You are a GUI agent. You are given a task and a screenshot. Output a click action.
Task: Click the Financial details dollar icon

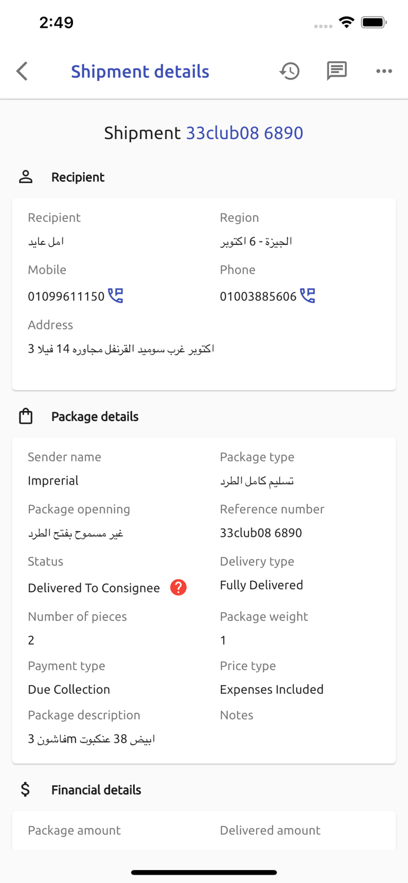[25, 789]
